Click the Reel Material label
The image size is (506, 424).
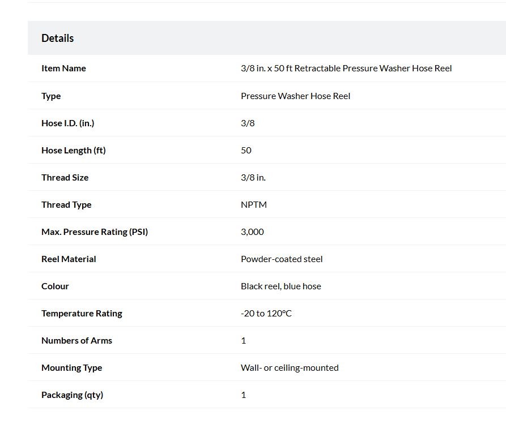coord(69,259)
